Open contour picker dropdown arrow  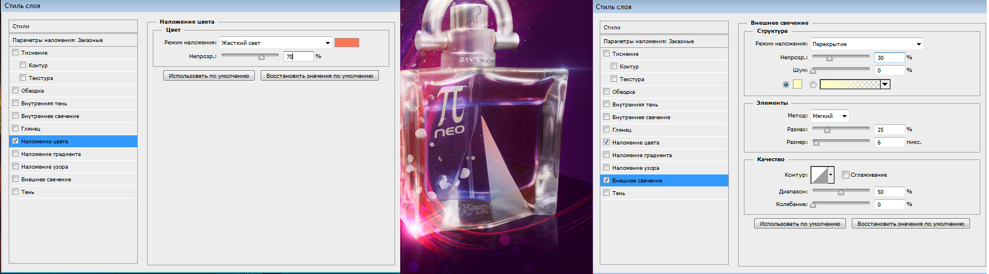pyautogui.click(x=831, y=174)
